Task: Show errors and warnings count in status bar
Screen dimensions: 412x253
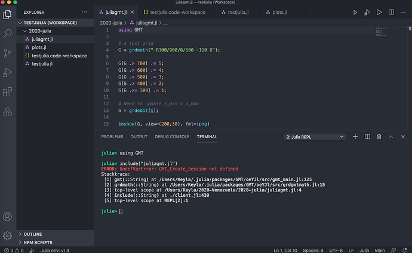Action: [x=14, y=251]
